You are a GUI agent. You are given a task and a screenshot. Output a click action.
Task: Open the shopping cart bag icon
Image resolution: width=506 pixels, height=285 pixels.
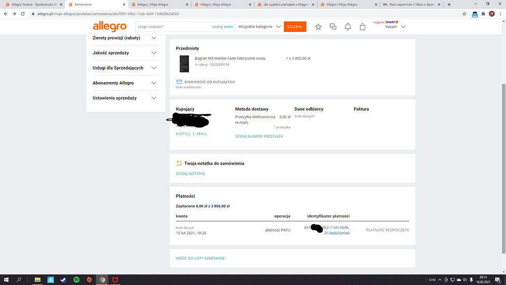coord(363,27)
